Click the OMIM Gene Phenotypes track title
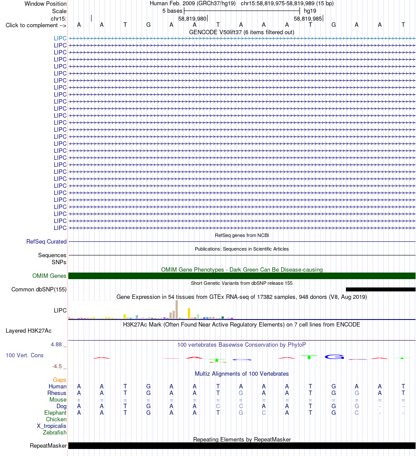 tap(242, 269)
